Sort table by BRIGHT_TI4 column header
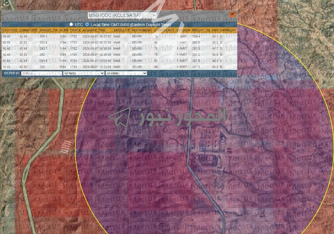The height and width of the screenshot is (234, 334). coord(48,30)
